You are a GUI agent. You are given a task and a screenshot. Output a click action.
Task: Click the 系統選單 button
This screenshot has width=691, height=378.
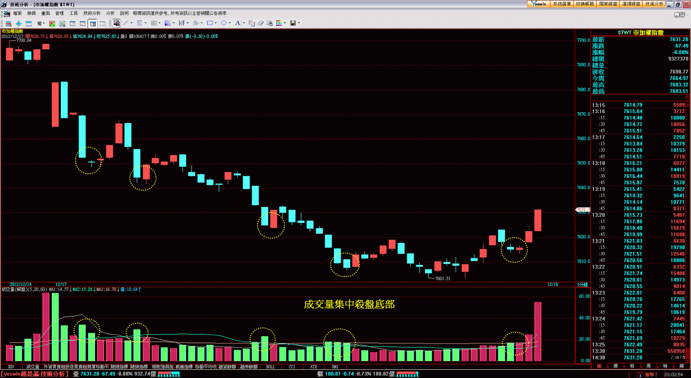562,4
